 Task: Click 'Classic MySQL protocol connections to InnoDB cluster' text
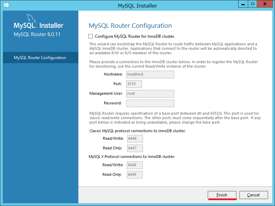(x=137, y=131)
